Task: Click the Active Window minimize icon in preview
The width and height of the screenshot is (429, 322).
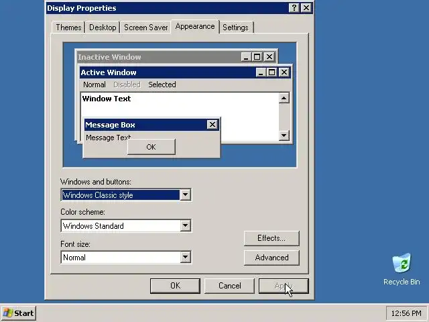Action: click(261, 72)
